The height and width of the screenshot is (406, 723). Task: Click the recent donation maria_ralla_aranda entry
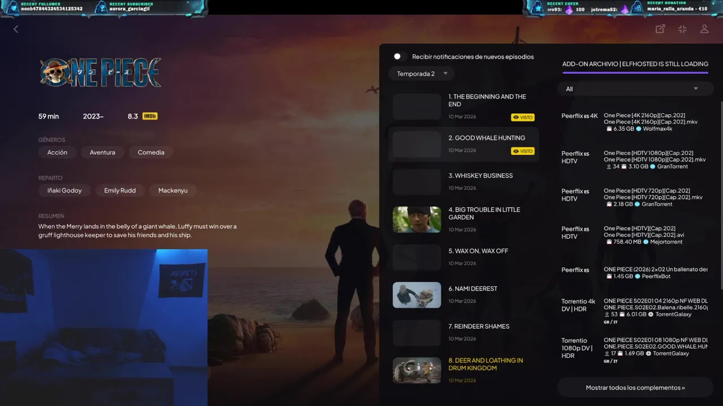[x=677, y=9]
